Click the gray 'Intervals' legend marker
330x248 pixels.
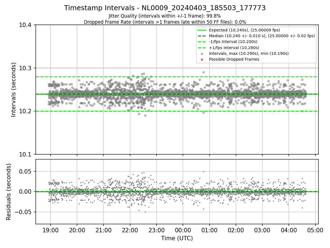(202, 54)
